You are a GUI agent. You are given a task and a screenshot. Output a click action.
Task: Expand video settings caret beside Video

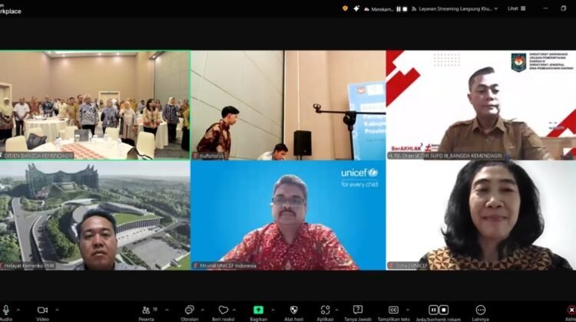[x=57, y=310]
